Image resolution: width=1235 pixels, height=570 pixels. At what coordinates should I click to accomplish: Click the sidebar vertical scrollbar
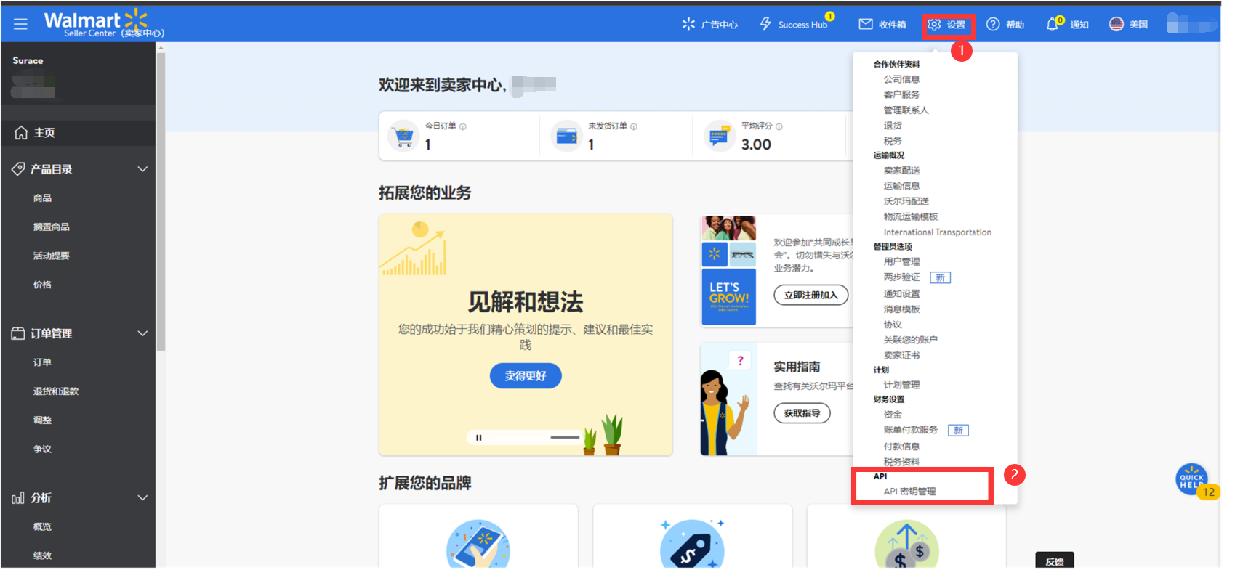161,200
